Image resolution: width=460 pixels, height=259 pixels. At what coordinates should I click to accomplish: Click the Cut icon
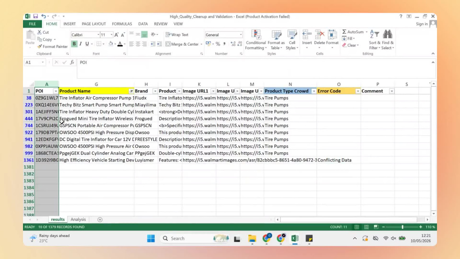tap(40, 32)
